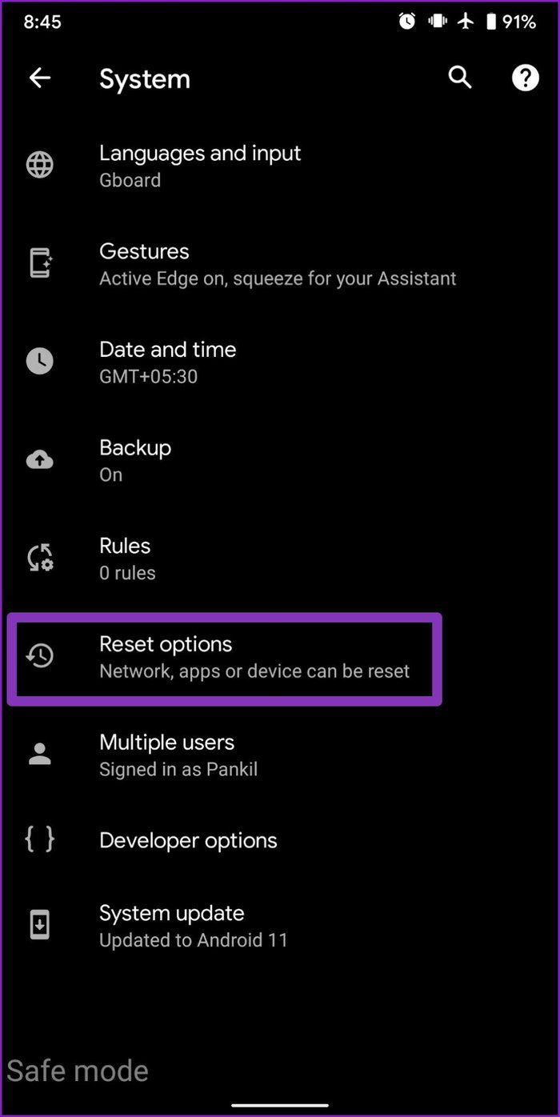Viewport: 560px width, 1117px height.
Task: Tap System update Android 11 entry
Action: [x=280, y=926]
